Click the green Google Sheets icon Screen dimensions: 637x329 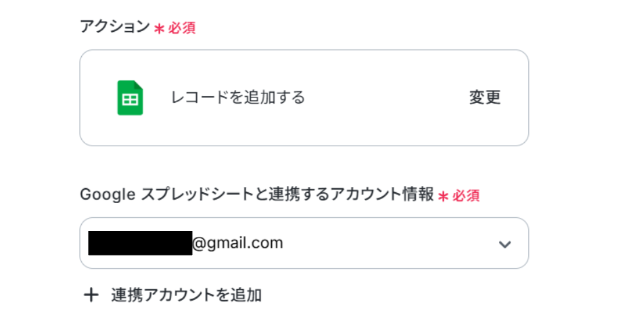(130, 98)
